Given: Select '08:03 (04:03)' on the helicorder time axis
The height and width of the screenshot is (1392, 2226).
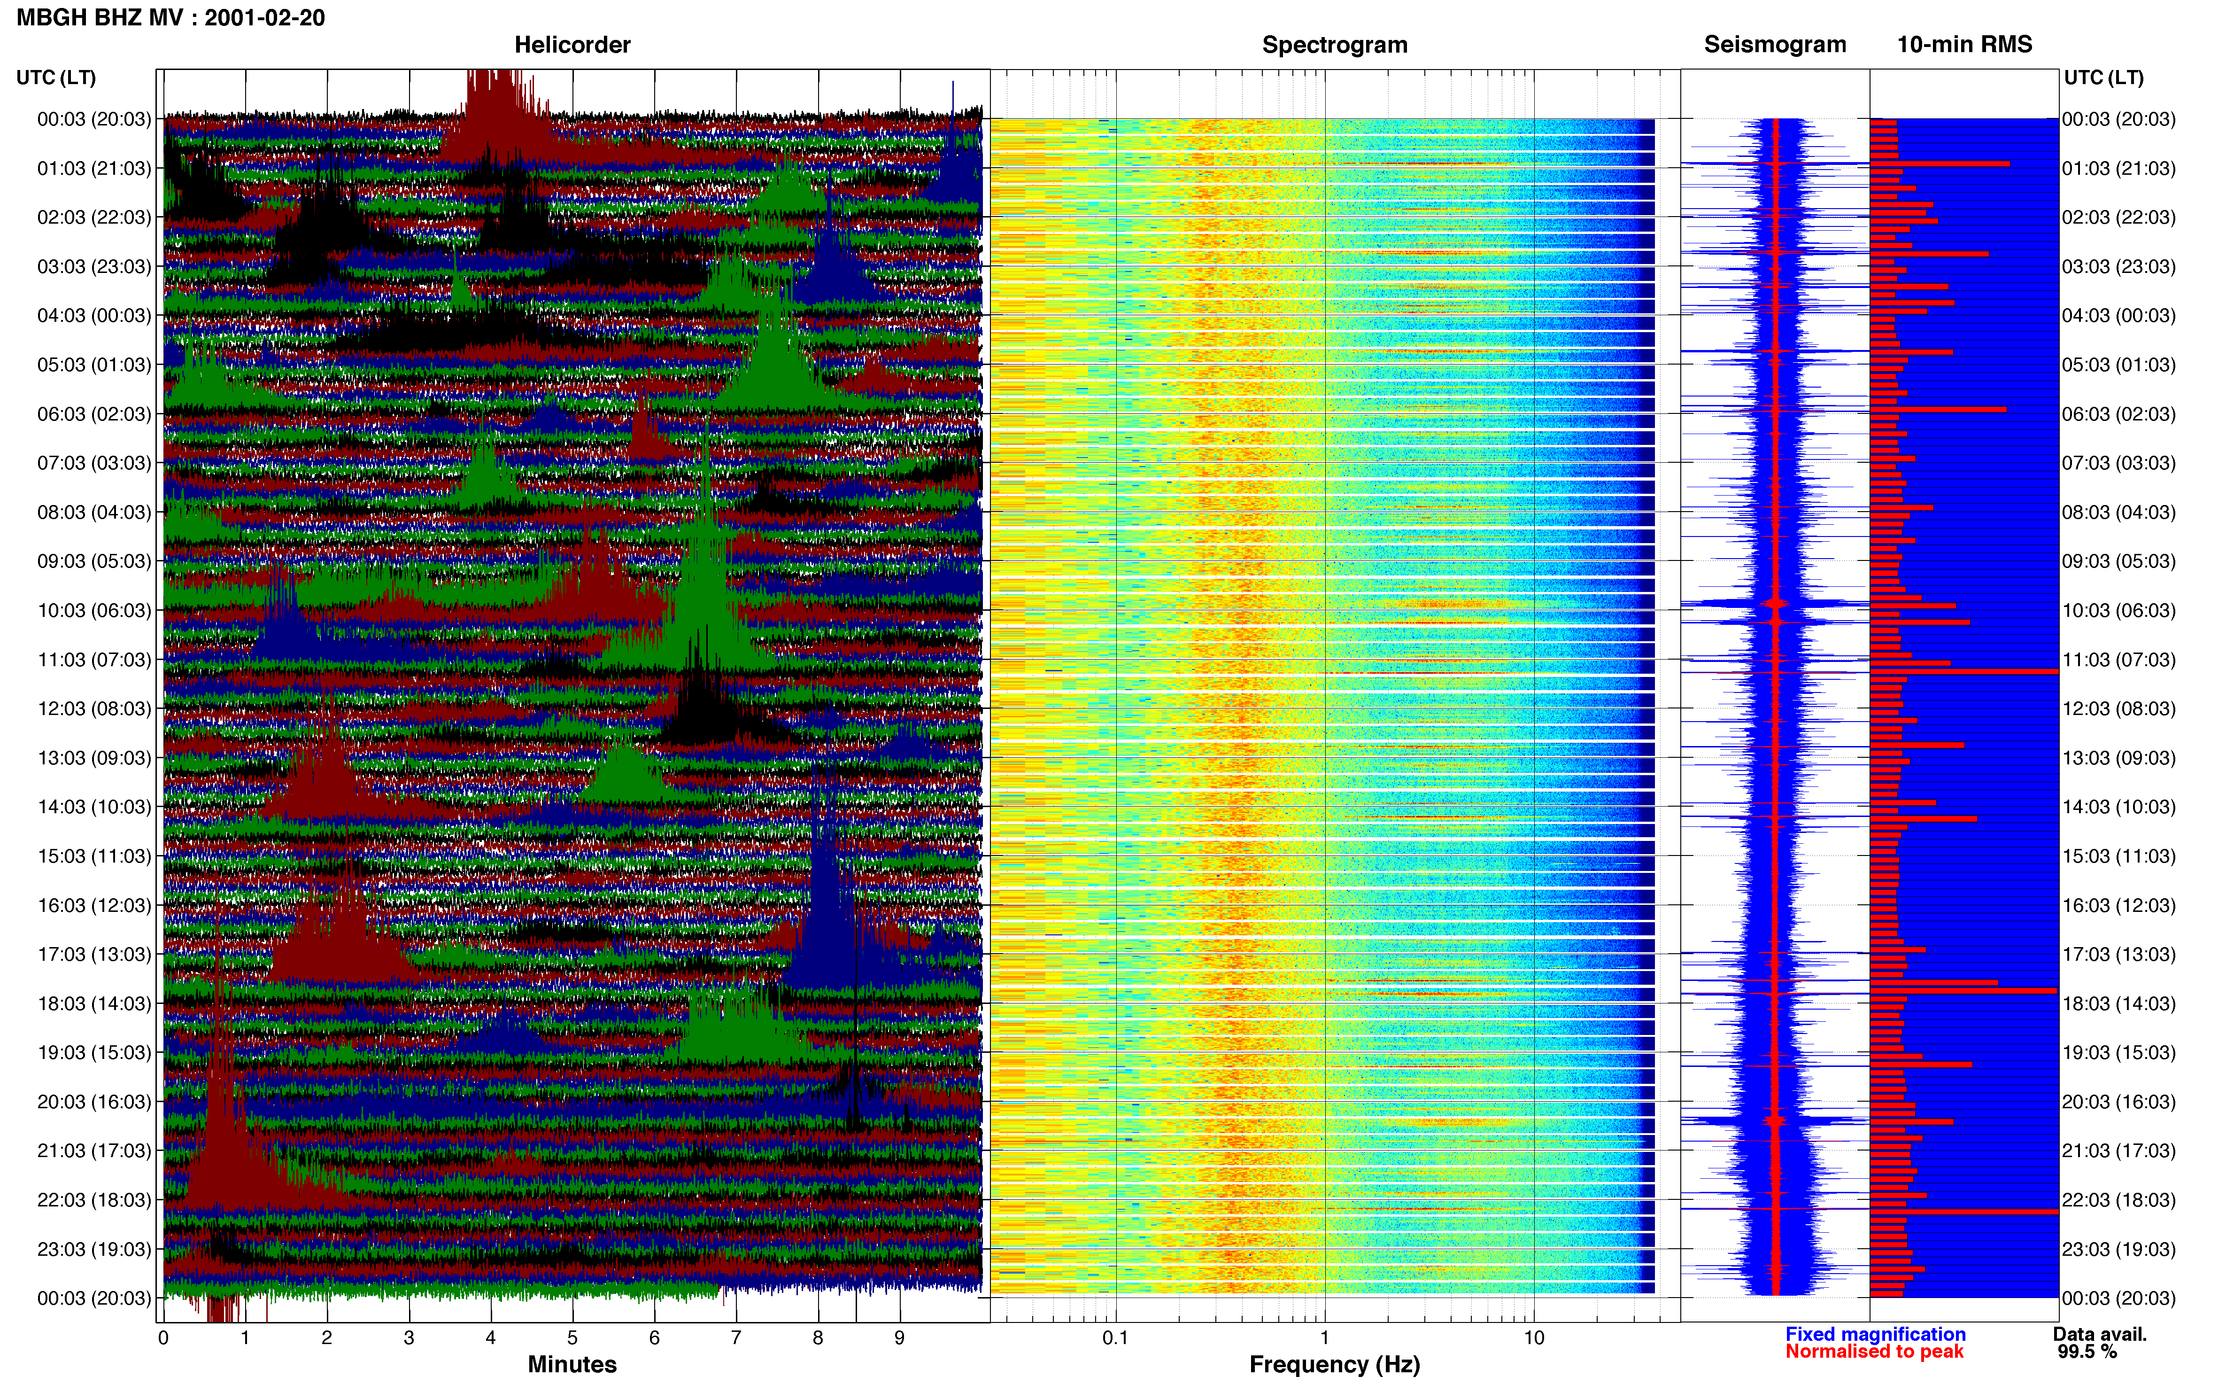Looking at the screenshot, I should tap(94, 512).
